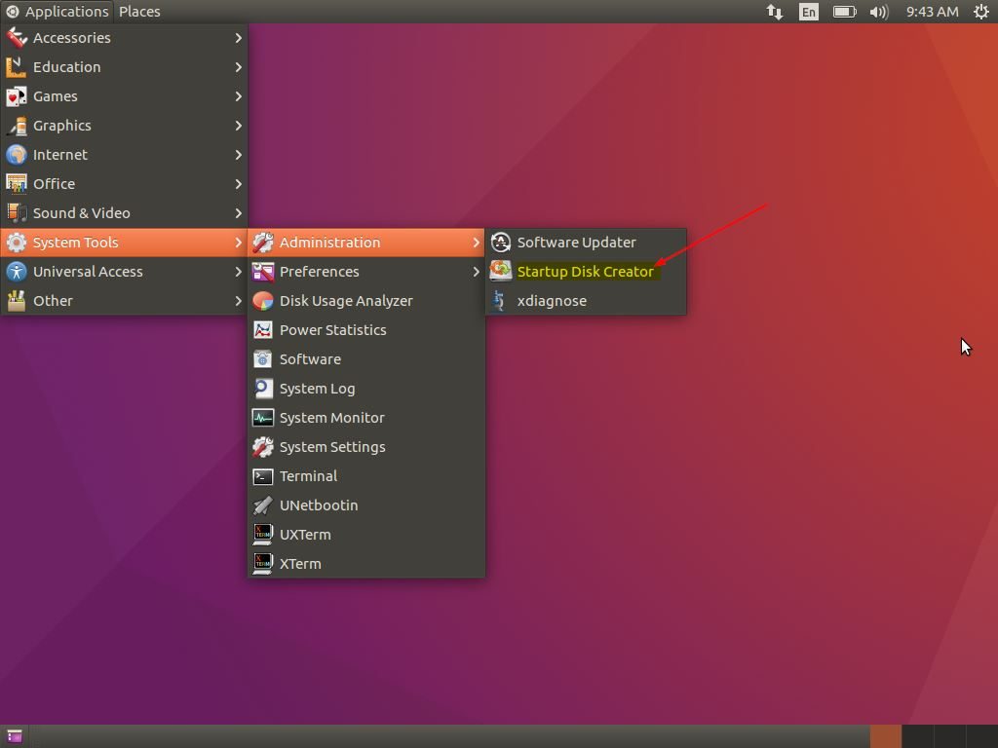Expand the Universal Access submenu arrow

click(238, 271)
